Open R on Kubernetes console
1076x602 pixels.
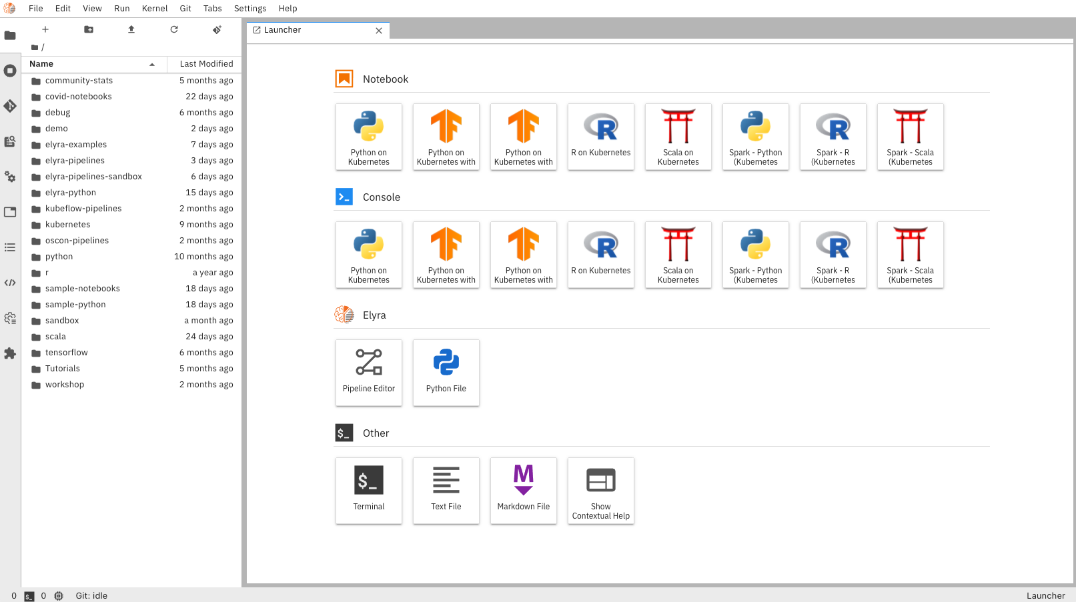pyautogui.click(x=601, y=255)
